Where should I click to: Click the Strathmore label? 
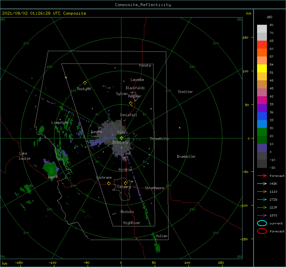point(154,188)
